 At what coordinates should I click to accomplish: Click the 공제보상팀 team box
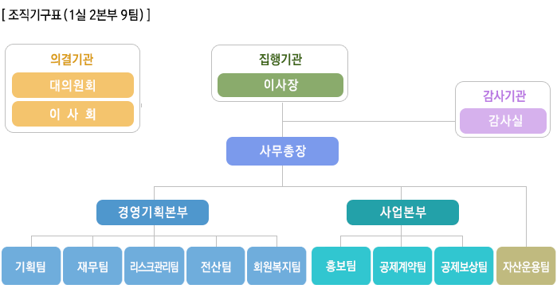click(464, 266)
